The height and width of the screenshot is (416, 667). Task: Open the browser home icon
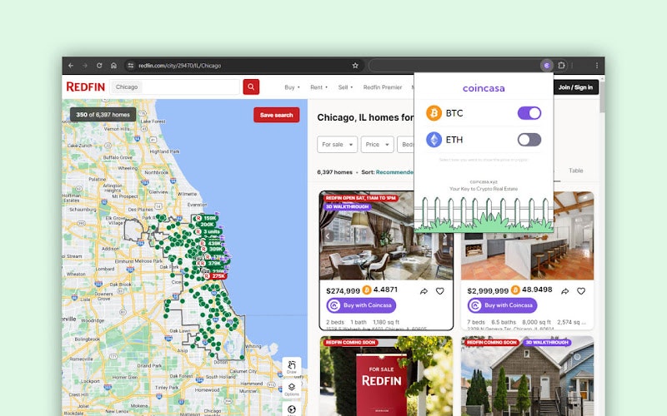[113, 66]
